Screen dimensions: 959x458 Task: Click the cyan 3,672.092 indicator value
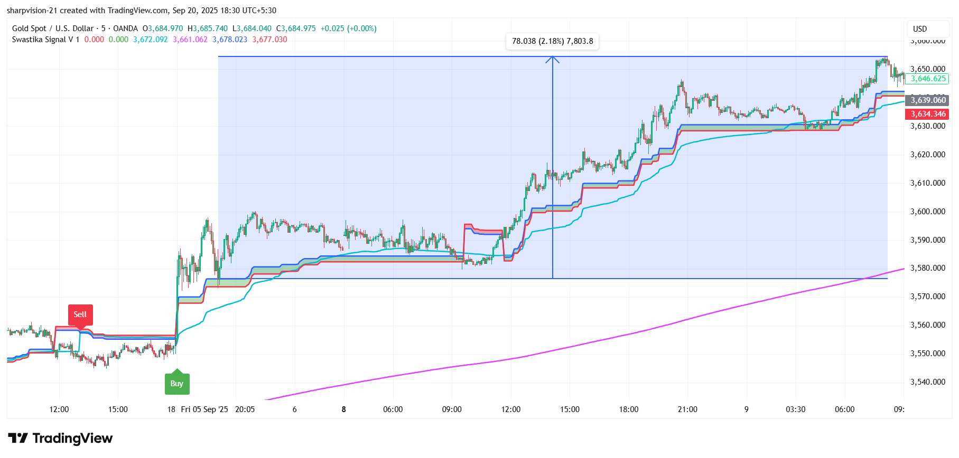click(x=150, y=40)
